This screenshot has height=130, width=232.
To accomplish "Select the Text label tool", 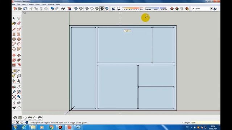I will click(19, 76).
